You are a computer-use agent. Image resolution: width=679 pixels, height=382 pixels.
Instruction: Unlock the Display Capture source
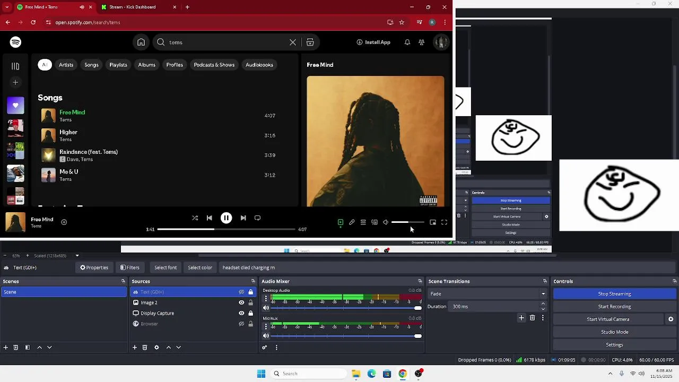251,314
